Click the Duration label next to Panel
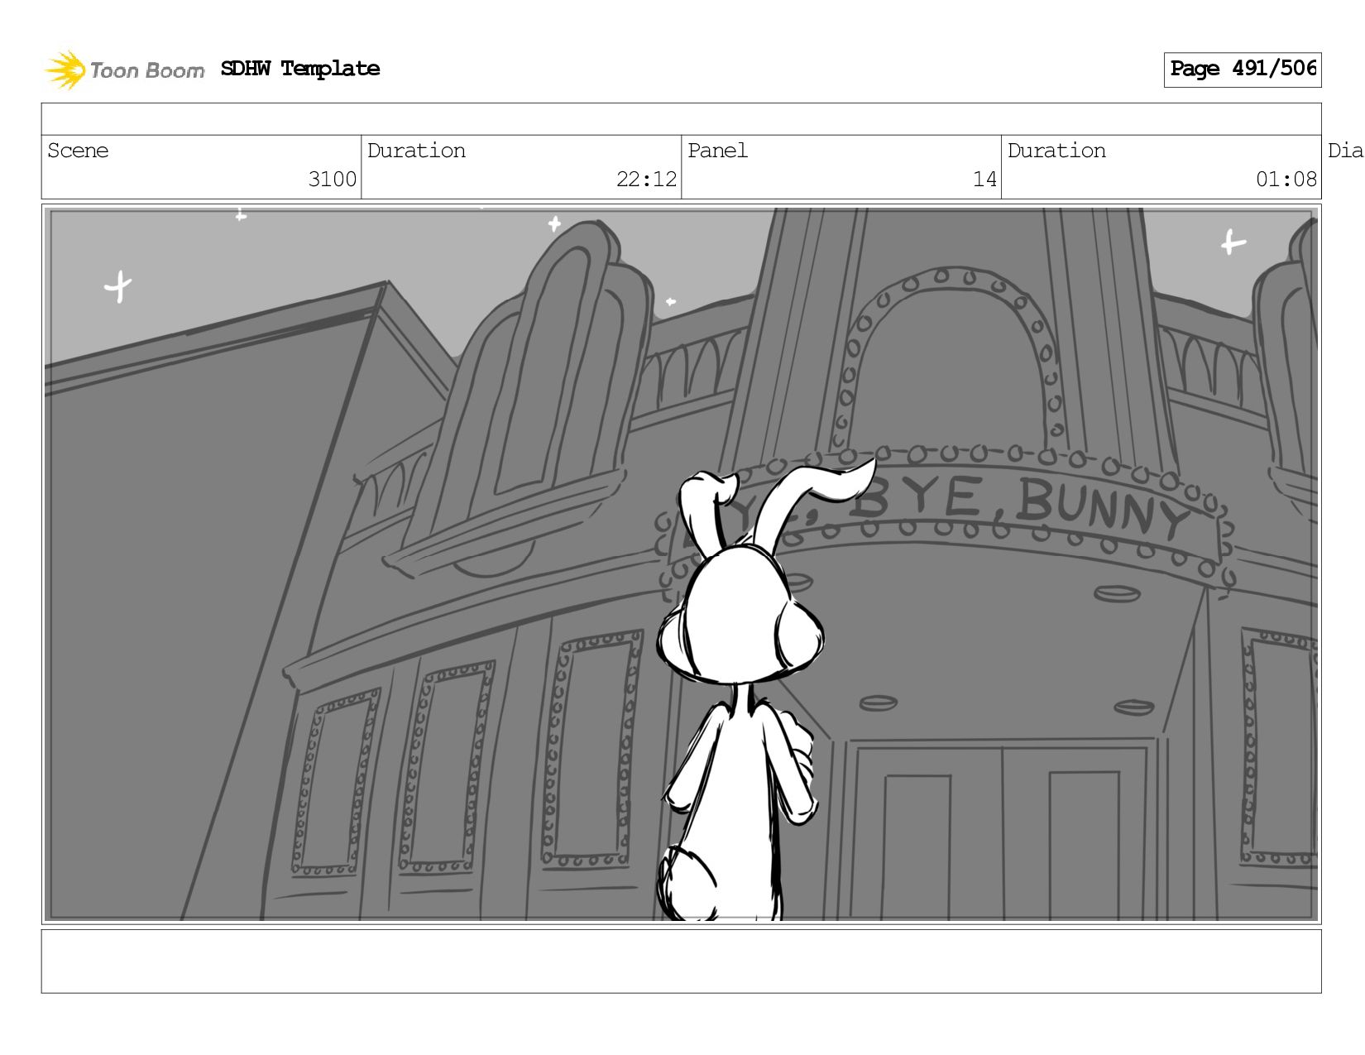This screenshot has width=1365, height=1055. (x=1056, y=151)
